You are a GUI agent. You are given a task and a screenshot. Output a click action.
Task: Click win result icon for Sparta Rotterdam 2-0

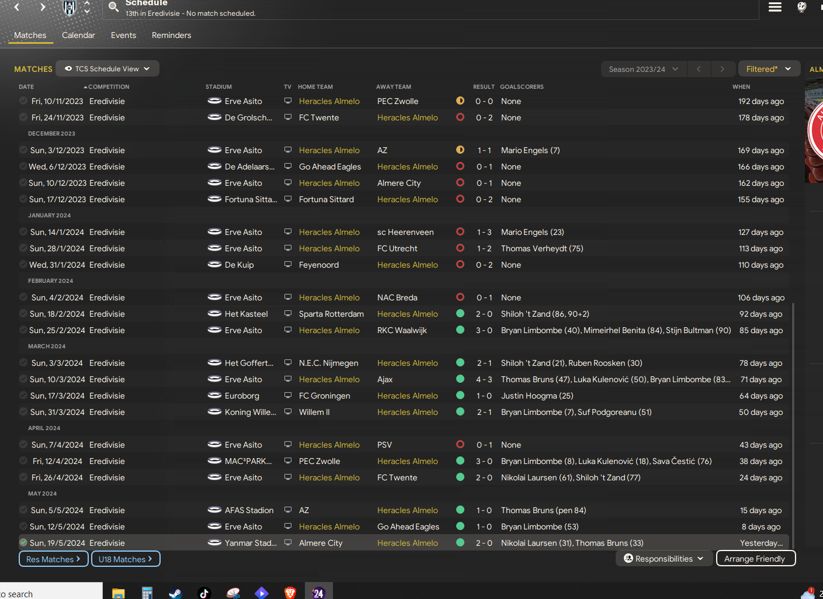click(460, 313)
